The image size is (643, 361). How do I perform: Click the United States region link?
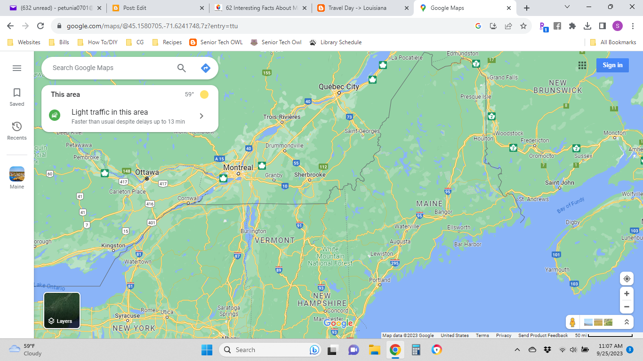tap(455, 336)
